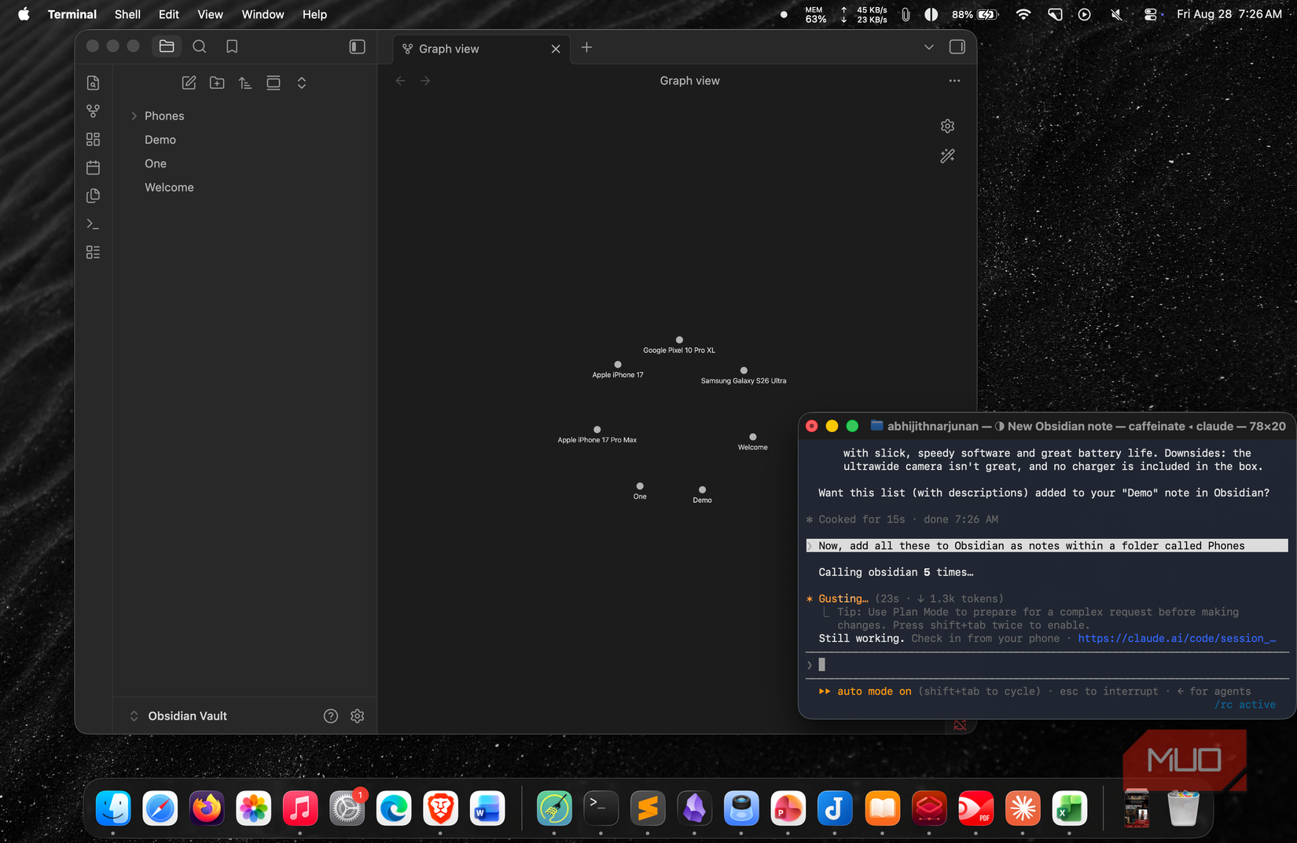1297x843 pixels.
Task: Open the Edit menu
Action: [x=169, y=14]
